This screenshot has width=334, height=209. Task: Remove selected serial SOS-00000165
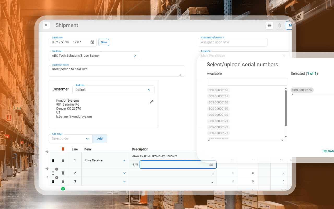302,90
